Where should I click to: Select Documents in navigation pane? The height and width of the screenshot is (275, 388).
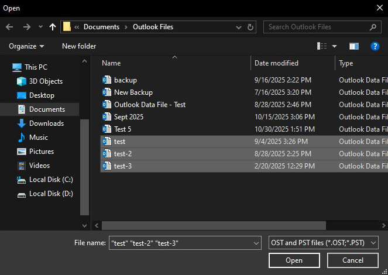(40, 109)
